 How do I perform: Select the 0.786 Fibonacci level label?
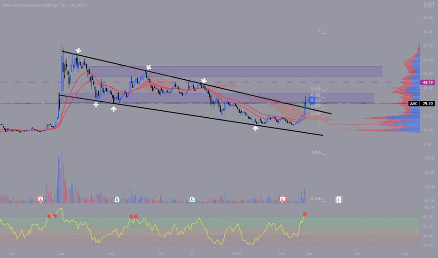click(316, 114)
